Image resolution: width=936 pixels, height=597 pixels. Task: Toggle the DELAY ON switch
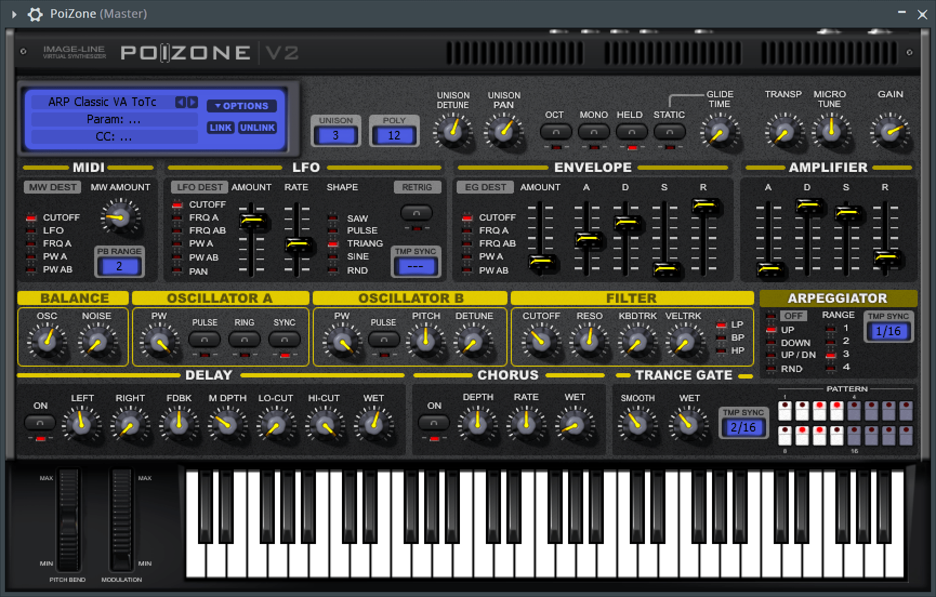click(40, 422)
